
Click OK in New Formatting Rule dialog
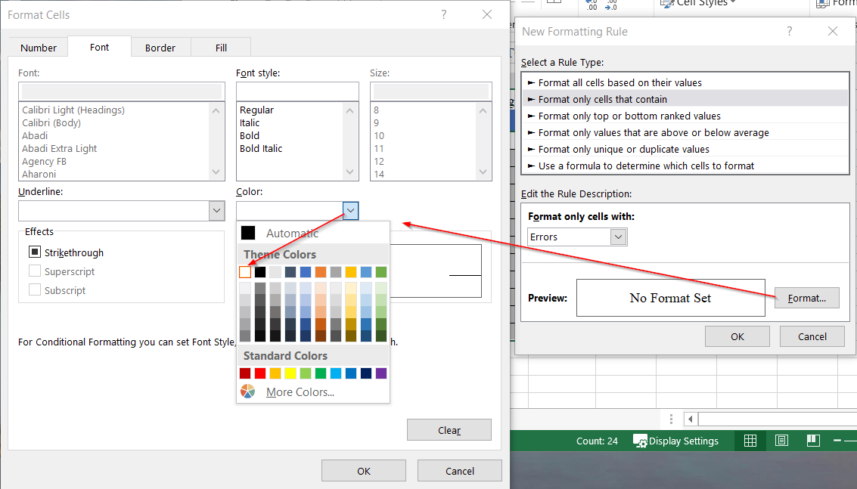pyautogui.click(x=737, y=336)
